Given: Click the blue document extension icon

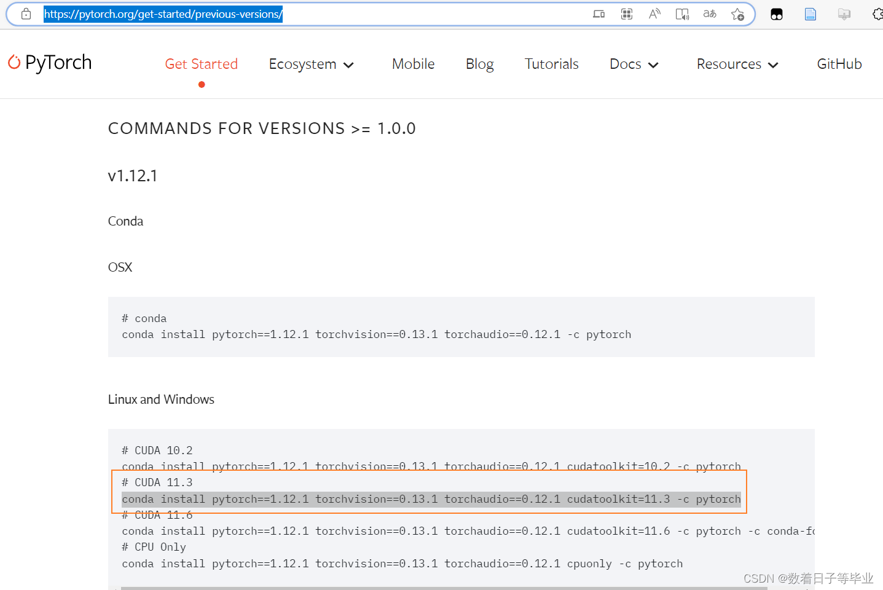Looking at the screenshot, I should 810,14.
